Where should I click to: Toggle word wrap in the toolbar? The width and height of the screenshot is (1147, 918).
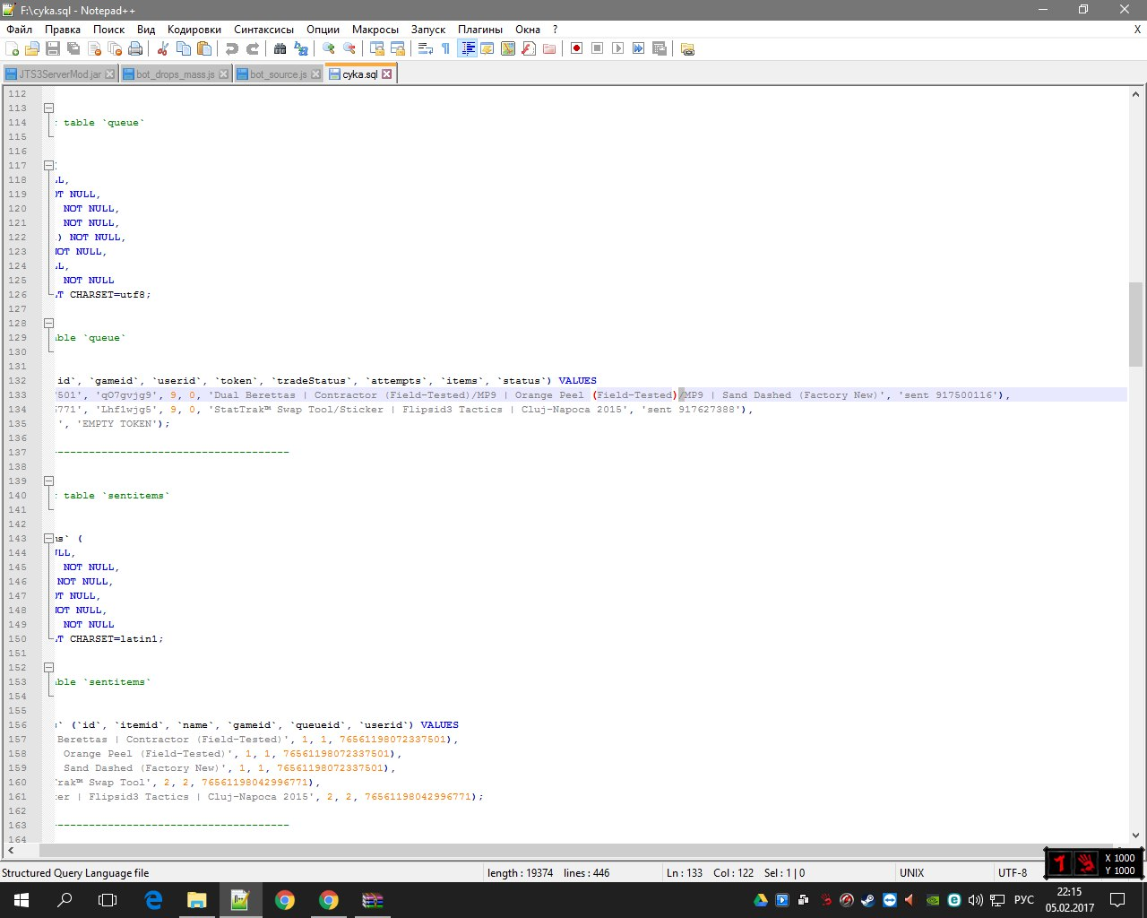tap(426, 48)
